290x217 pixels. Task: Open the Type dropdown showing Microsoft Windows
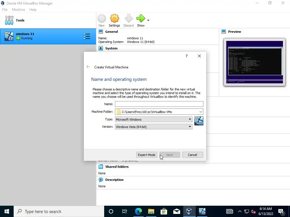pyautogui.click(x=154, y=120)
